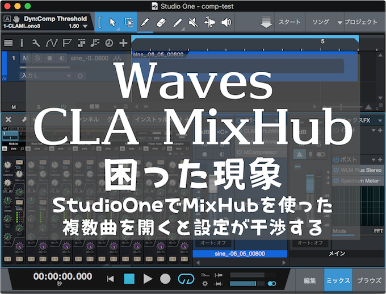Select sine_-06_05_00800 channel label
This screenshot has height=294, width=386.
(x=240, y=254)
